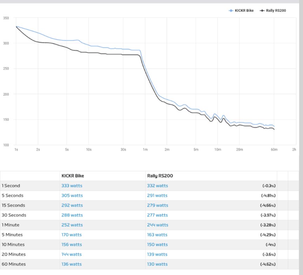This screenshot has height=275, width=303.
Task: Open KICKR Bike 333 watts value
Action: pos(72,186)
